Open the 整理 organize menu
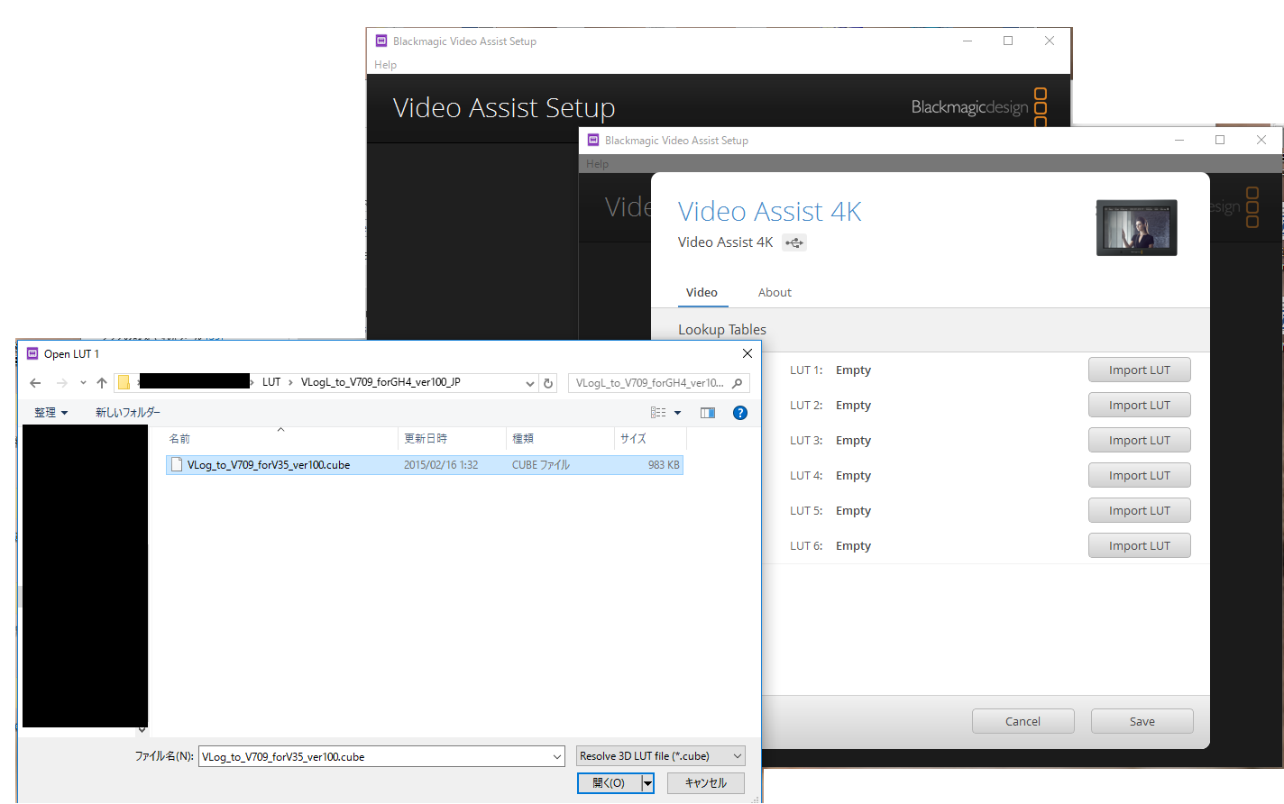 50,413
